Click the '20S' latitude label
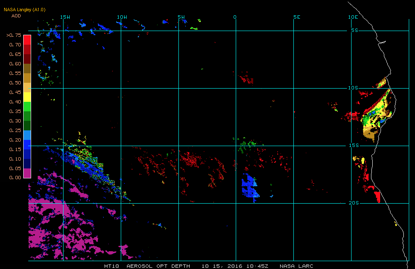Screen dimensions: 415x269 (x=354, y=203)
